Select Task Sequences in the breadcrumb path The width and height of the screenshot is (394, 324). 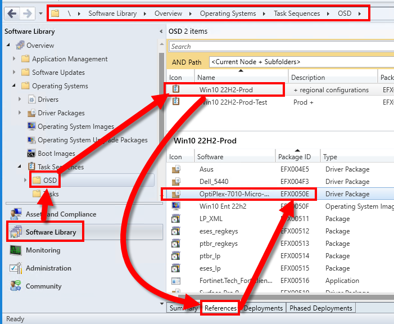point(297,13)
